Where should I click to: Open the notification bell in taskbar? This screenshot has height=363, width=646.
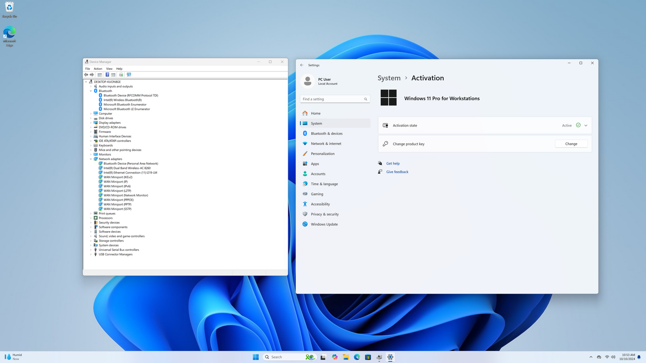(639, 357)
